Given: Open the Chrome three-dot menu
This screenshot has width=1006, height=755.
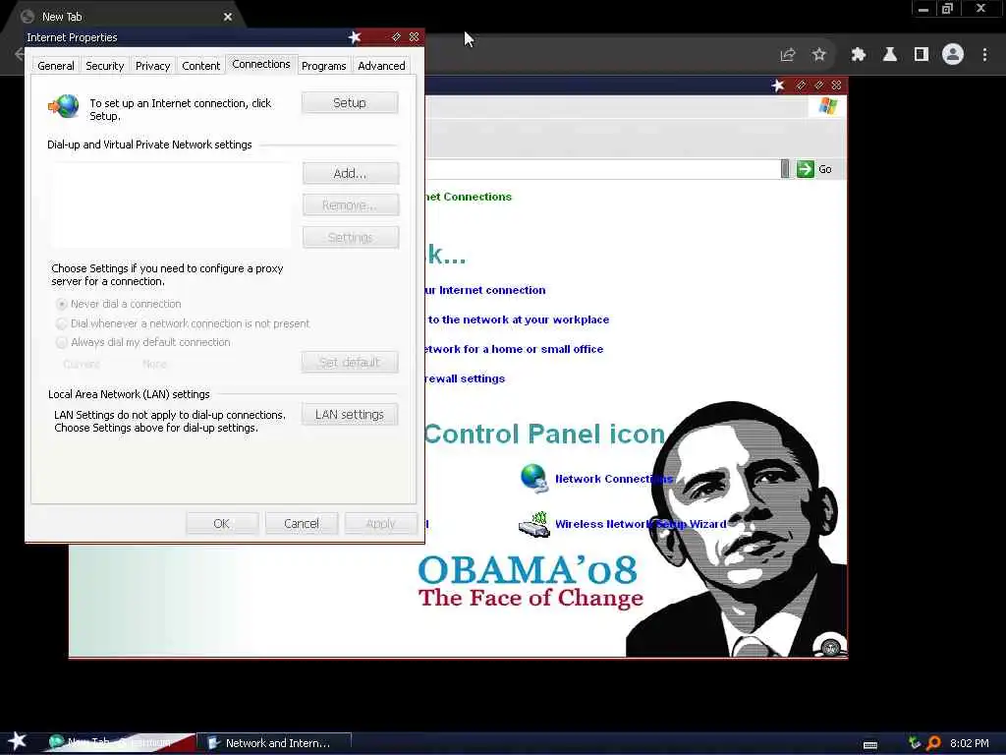Looking at the screenshot, I should [984, 55].
